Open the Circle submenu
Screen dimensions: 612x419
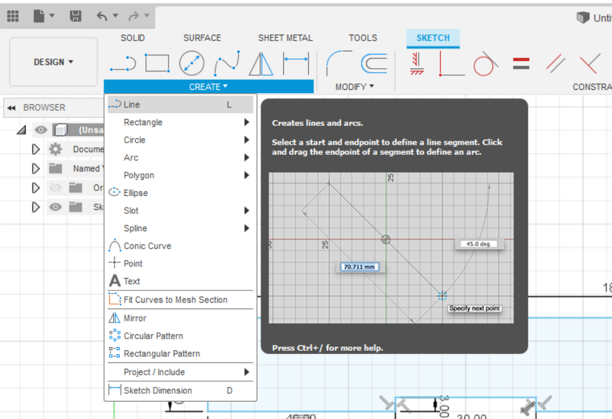click(x=180, y=140)
